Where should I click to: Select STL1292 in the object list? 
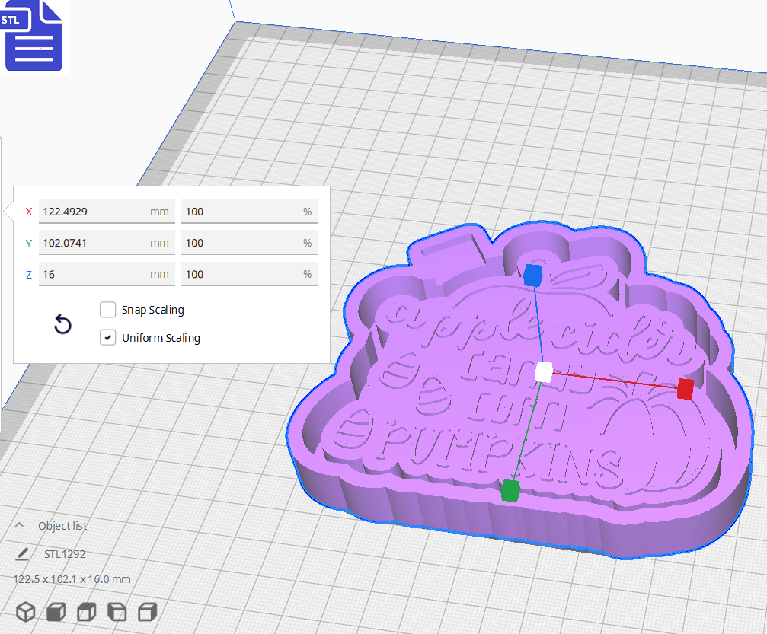tap(64, 554)
